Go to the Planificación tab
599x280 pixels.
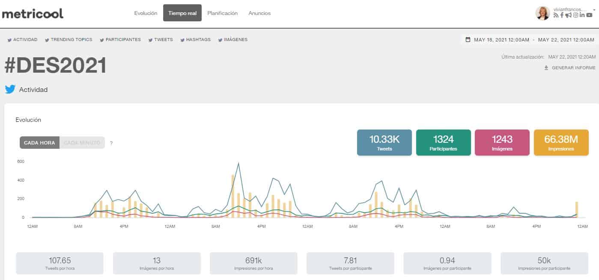[222, 13]
